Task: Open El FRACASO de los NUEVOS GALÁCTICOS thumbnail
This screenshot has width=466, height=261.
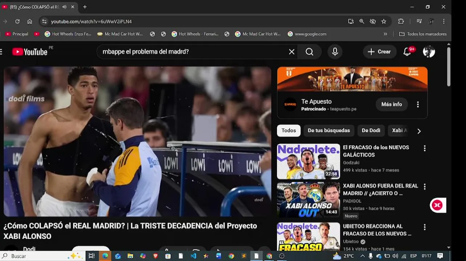Action: point(308,162)
